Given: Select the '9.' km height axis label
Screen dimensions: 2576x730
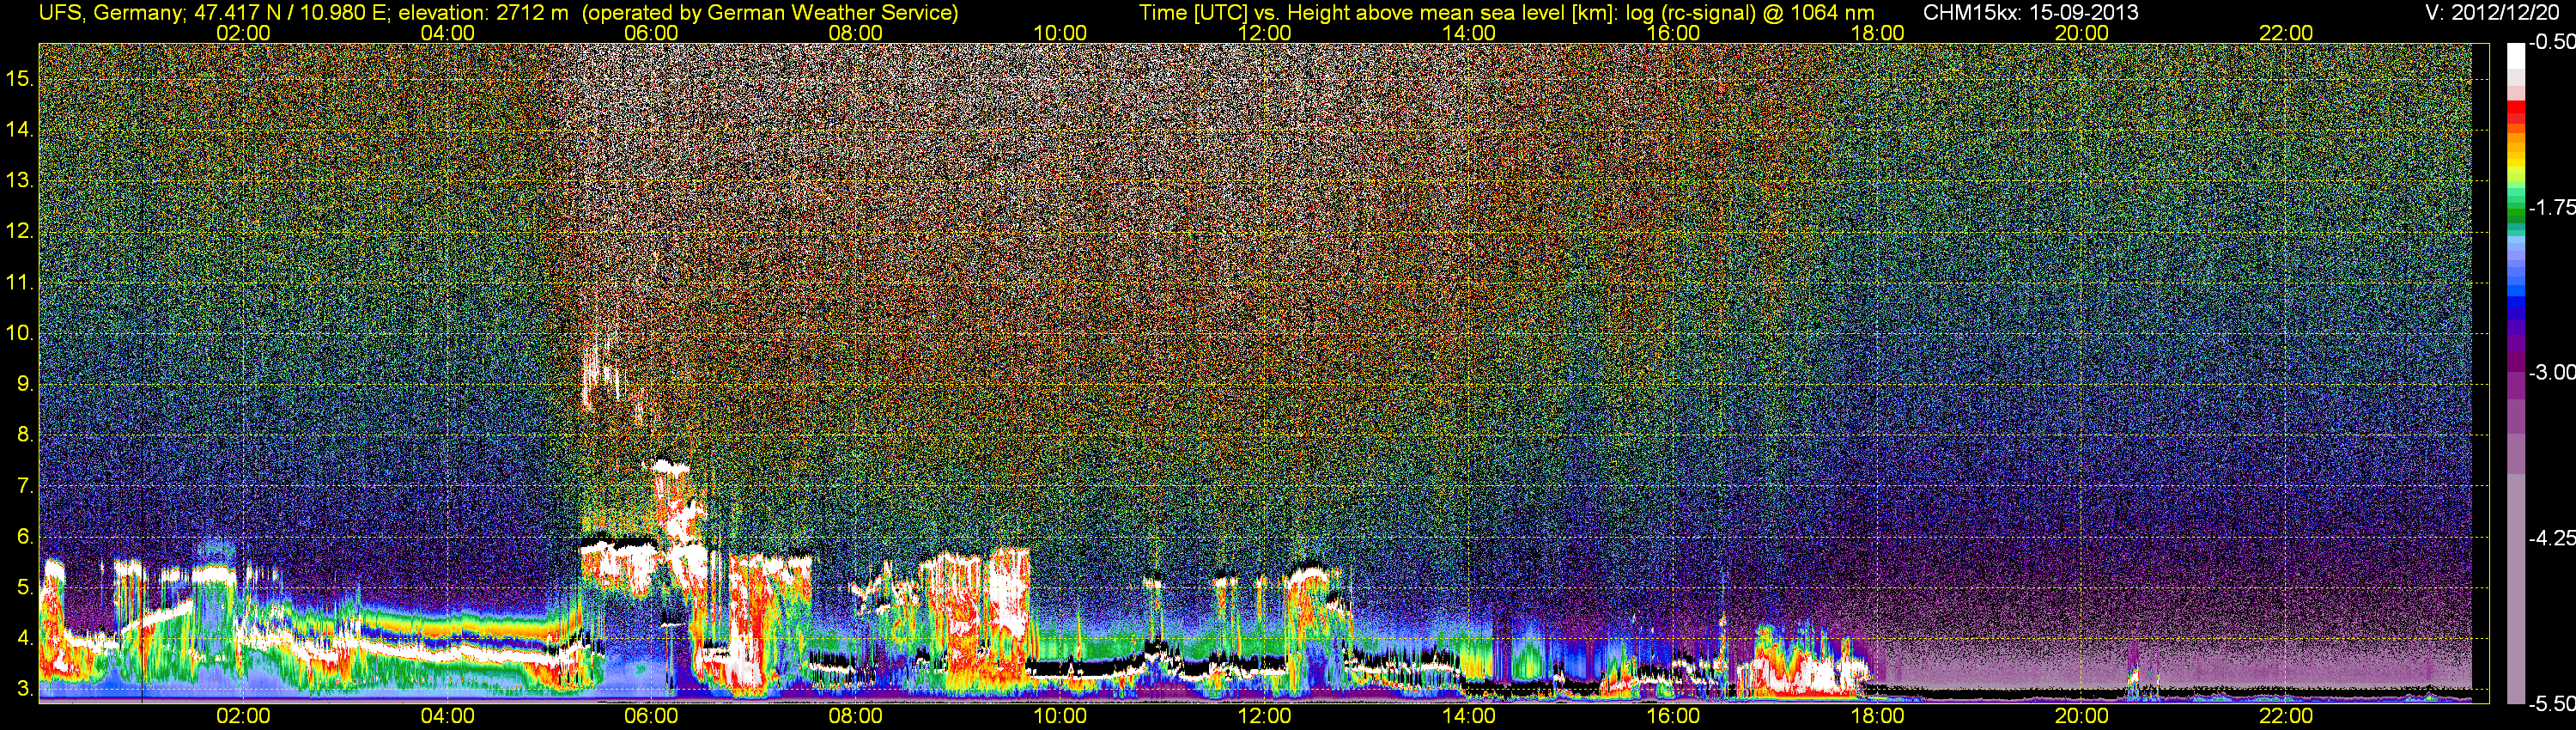Looking at the screenshot, I should [24, 384].
